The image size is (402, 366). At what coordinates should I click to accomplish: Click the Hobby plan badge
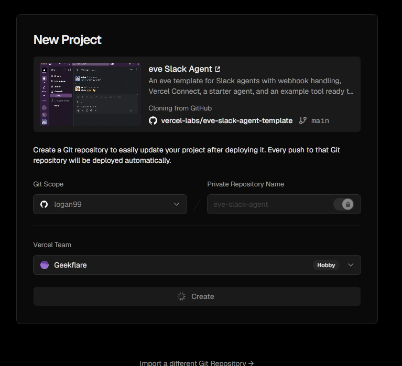[x=326, y=265]
